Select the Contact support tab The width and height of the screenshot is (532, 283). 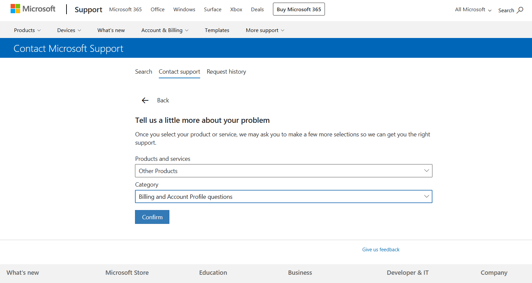coord(179,72)
